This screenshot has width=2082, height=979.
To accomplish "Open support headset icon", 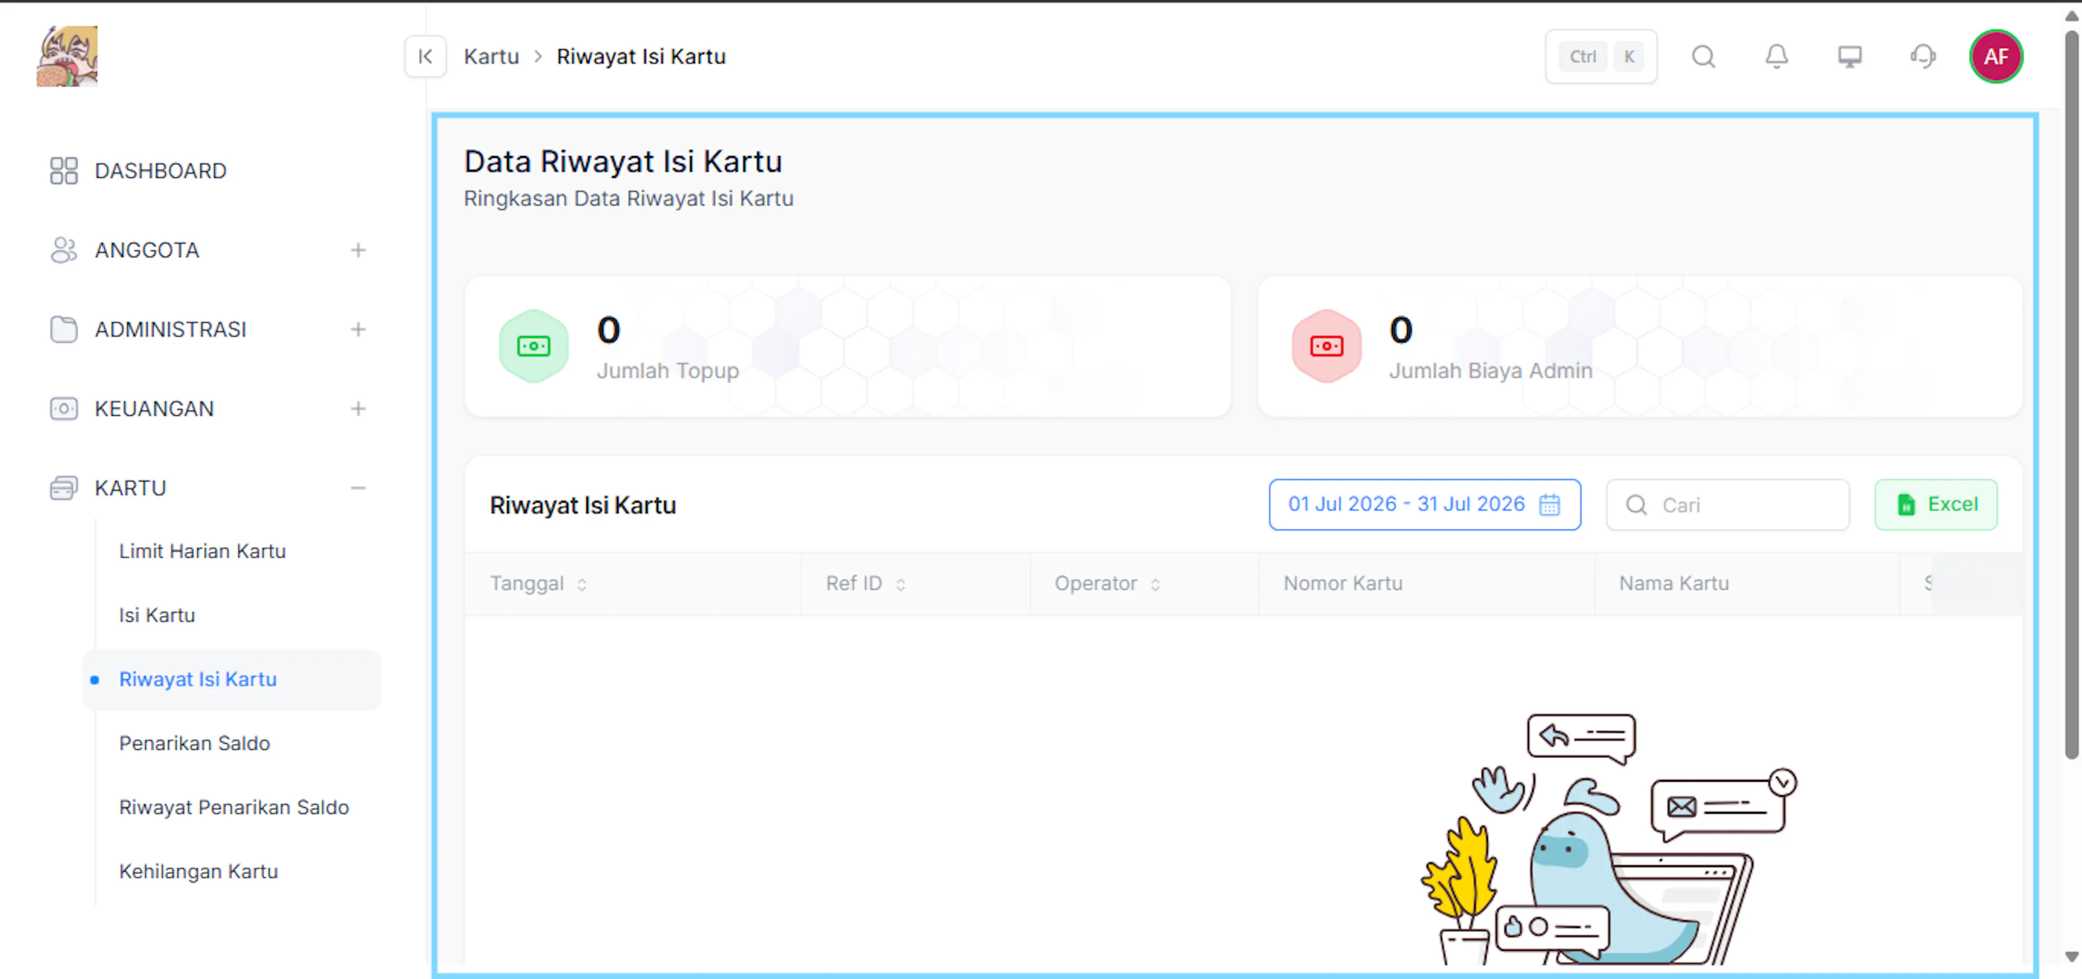I will coord(1923,56).
